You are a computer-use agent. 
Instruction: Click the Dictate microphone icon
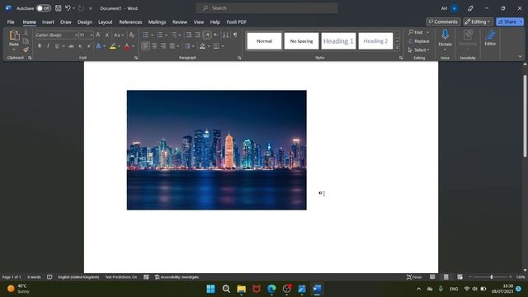pyautogui.click(x=445, y=35)
